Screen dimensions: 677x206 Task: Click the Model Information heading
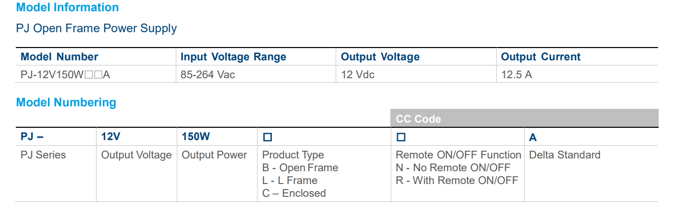coord(67,8)
